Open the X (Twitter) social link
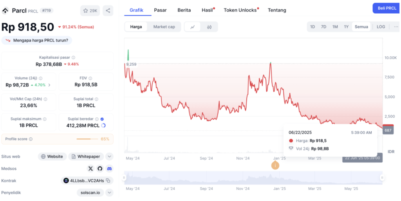This screenshot has height=201, width=401. point(90,169)
